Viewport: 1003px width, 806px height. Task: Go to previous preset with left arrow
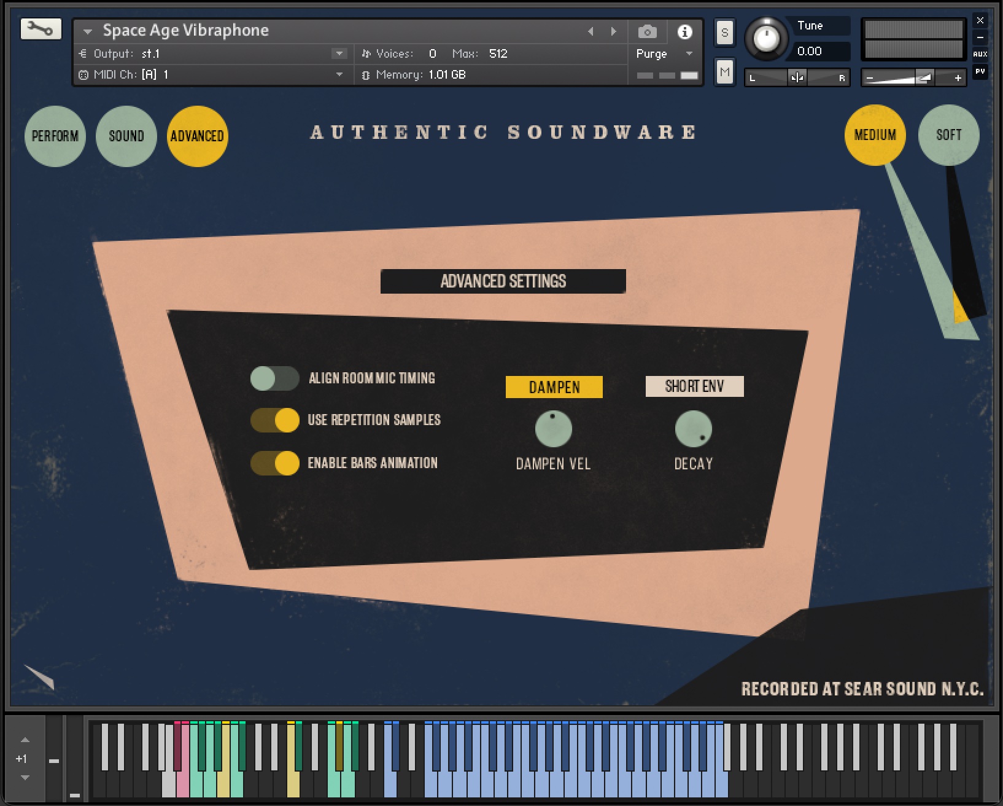[591, 31]
